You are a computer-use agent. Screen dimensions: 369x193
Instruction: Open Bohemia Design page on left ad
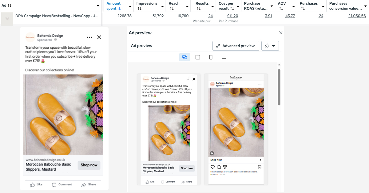50,36
